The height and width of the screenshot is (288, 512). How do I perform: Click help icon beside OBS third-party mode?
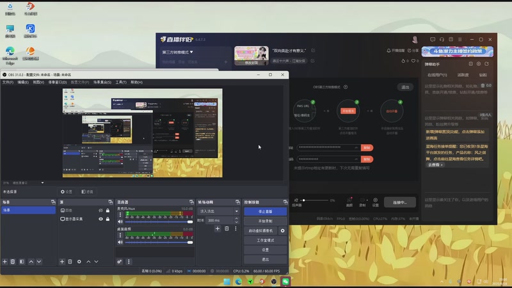coord(346,87)
